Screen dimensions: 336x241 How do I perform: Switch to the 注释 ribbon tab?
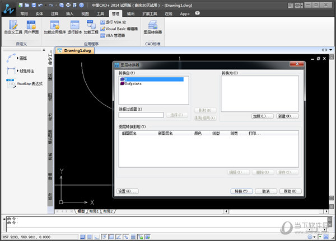tap(54, 13)
